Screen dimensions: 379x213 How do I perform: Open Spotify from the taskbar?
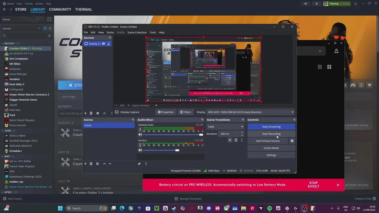(x=269, y=208)
